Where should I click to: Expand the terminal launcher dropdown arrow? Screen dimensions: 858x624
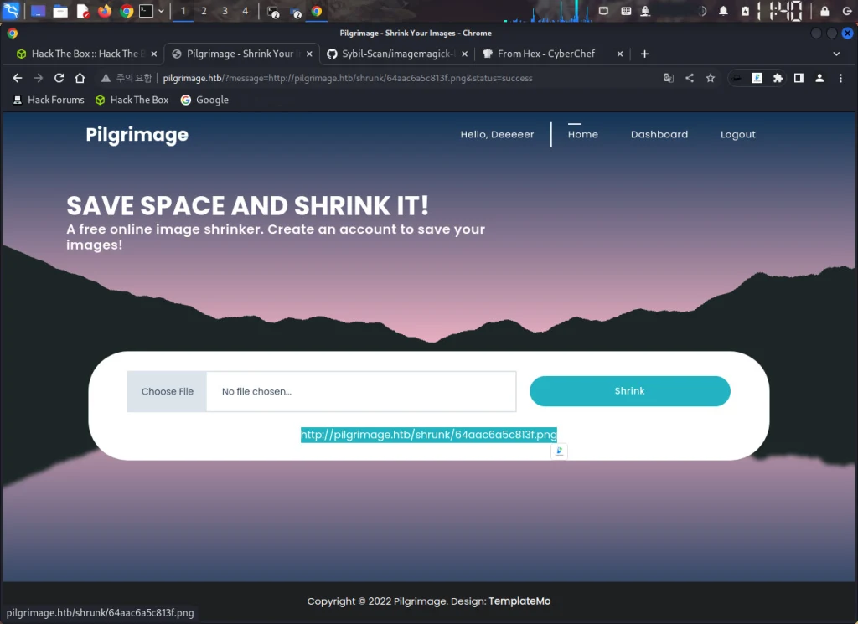161,11
